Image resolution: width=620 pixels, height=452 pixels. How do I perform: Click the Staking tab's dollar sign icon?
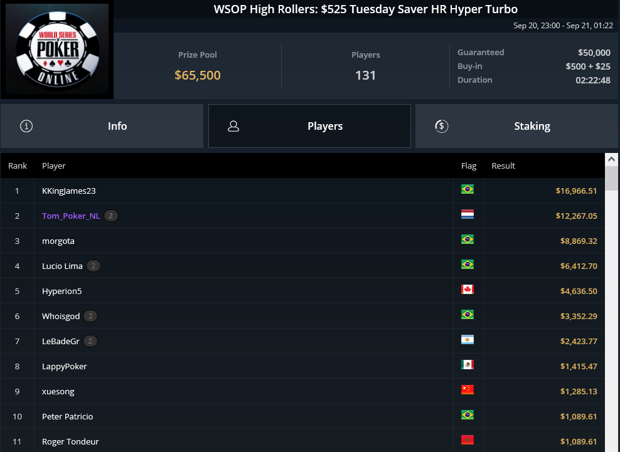pyautogui.click(x=441, y=126)
